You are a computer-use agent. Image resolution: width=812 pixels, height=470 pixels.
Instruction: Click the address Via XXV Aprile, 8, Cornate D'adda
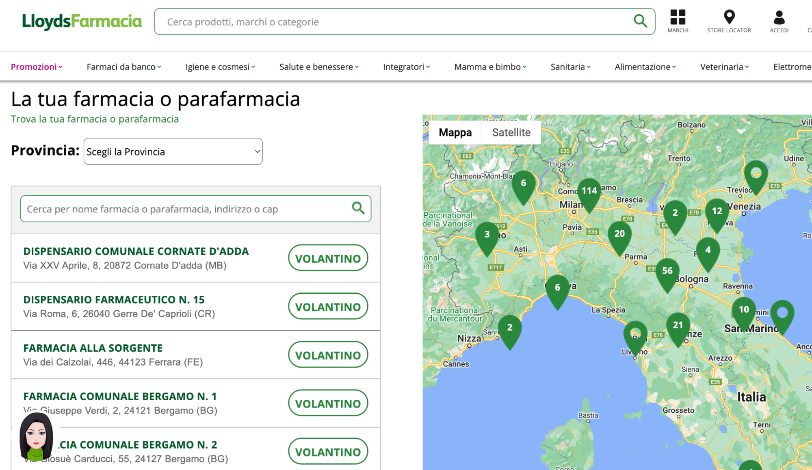point(125,265)
